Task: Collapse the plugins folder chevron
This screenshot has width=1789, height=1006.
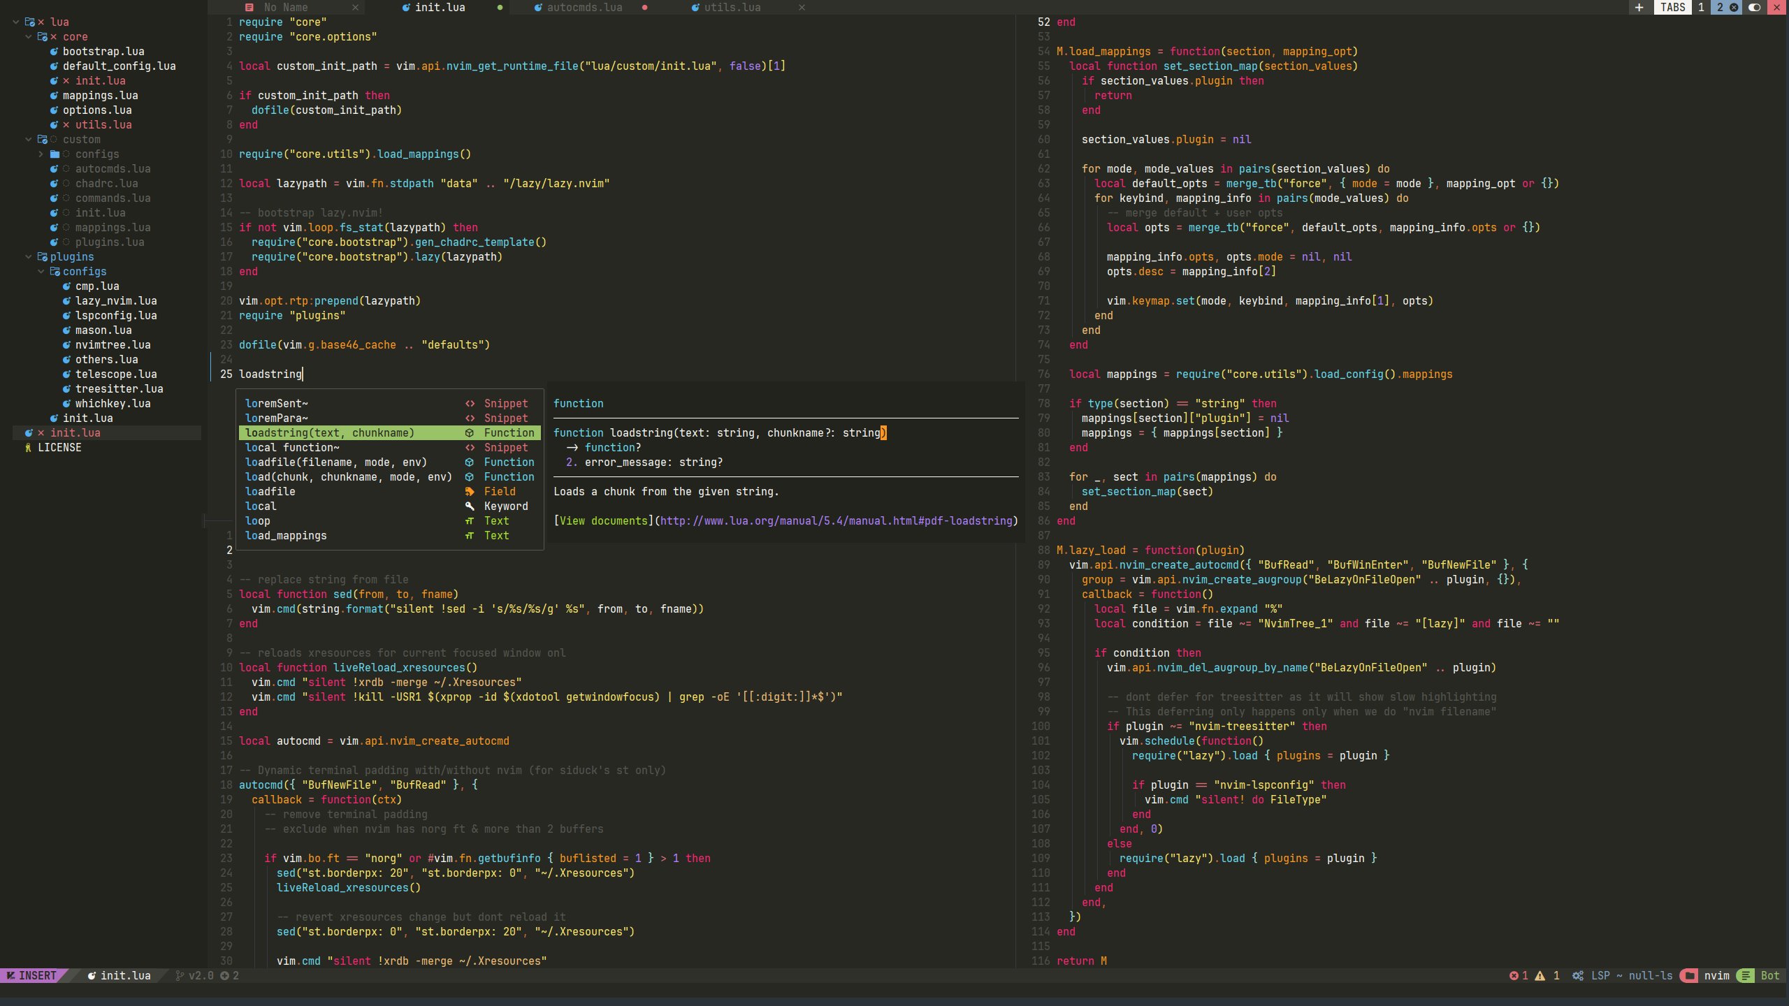Action: [28, 257]
